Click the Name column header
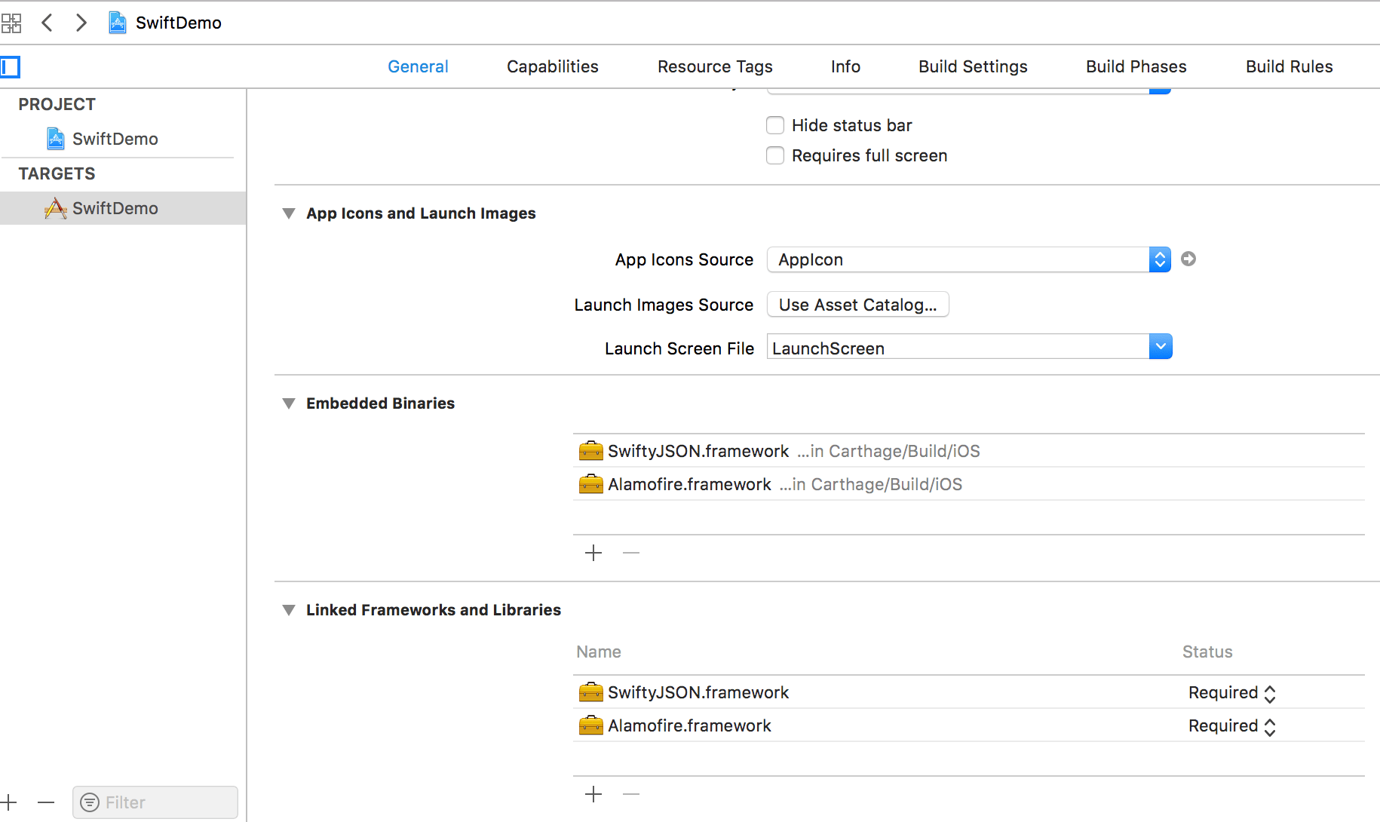Viewport: 1380px width, 822px height. click(x=599, y=652)
